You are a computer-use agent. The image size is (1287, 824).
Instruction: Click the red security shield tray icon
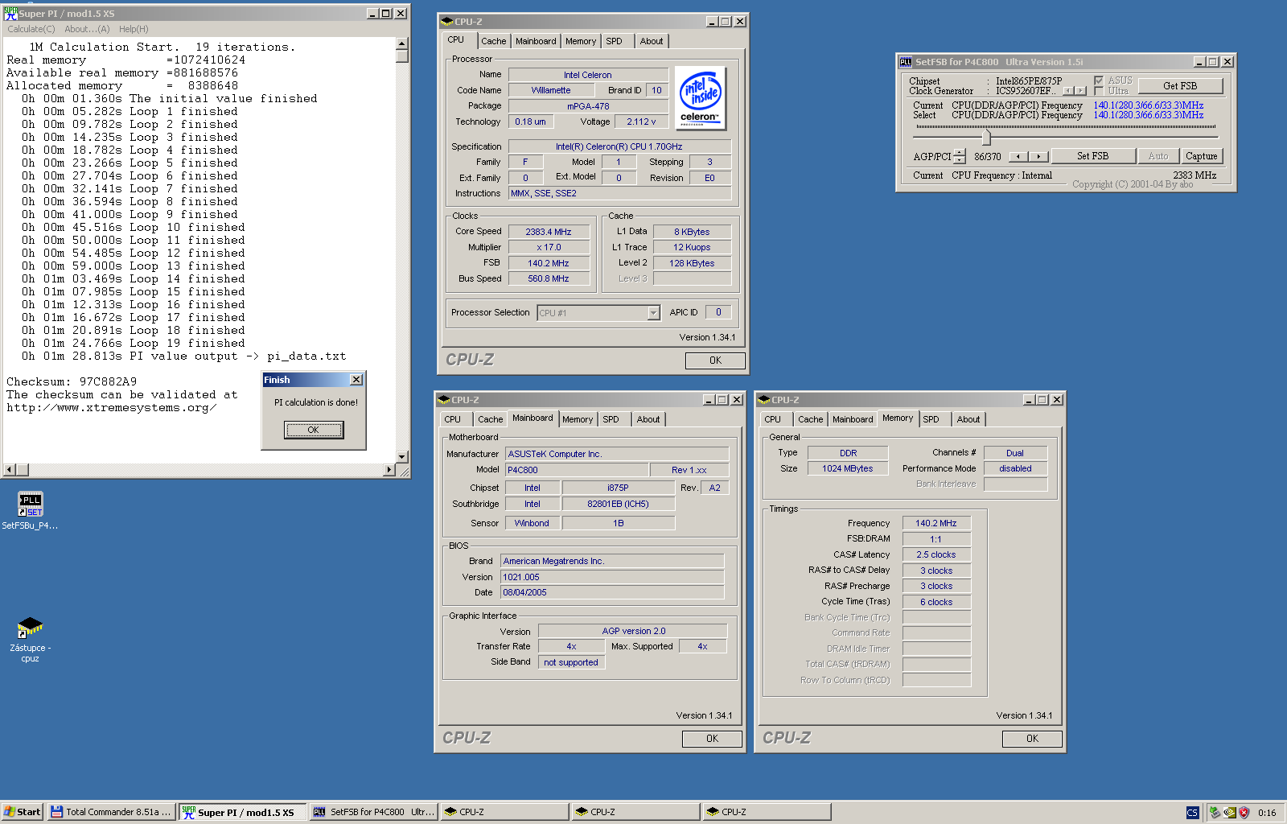click(1244, 813)
